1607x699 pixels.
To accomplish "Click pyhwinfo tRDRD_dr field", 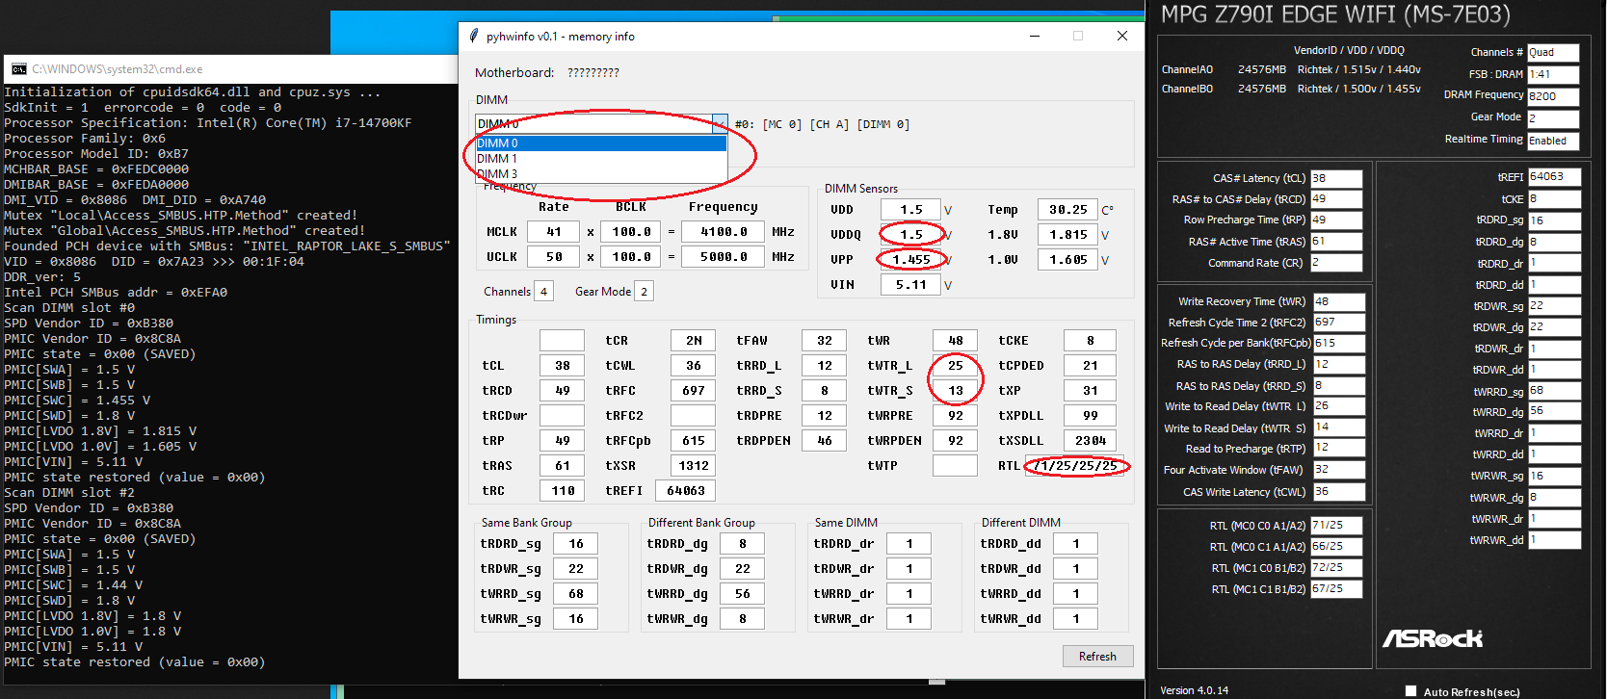I will click(909, 544).
